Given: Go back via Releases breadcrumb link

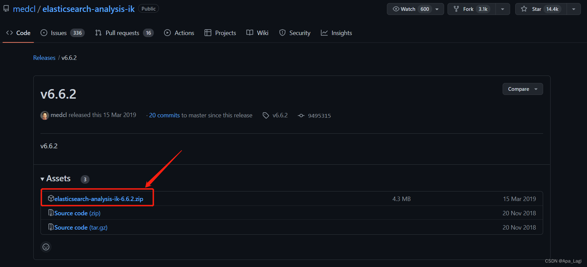Looking at the screenshot, I should click(x=44, y=58).
